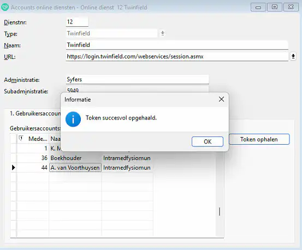302x250 pixels.
Task: Click the Intramedfysiomun cell in row 44
Action: (127, 168)
